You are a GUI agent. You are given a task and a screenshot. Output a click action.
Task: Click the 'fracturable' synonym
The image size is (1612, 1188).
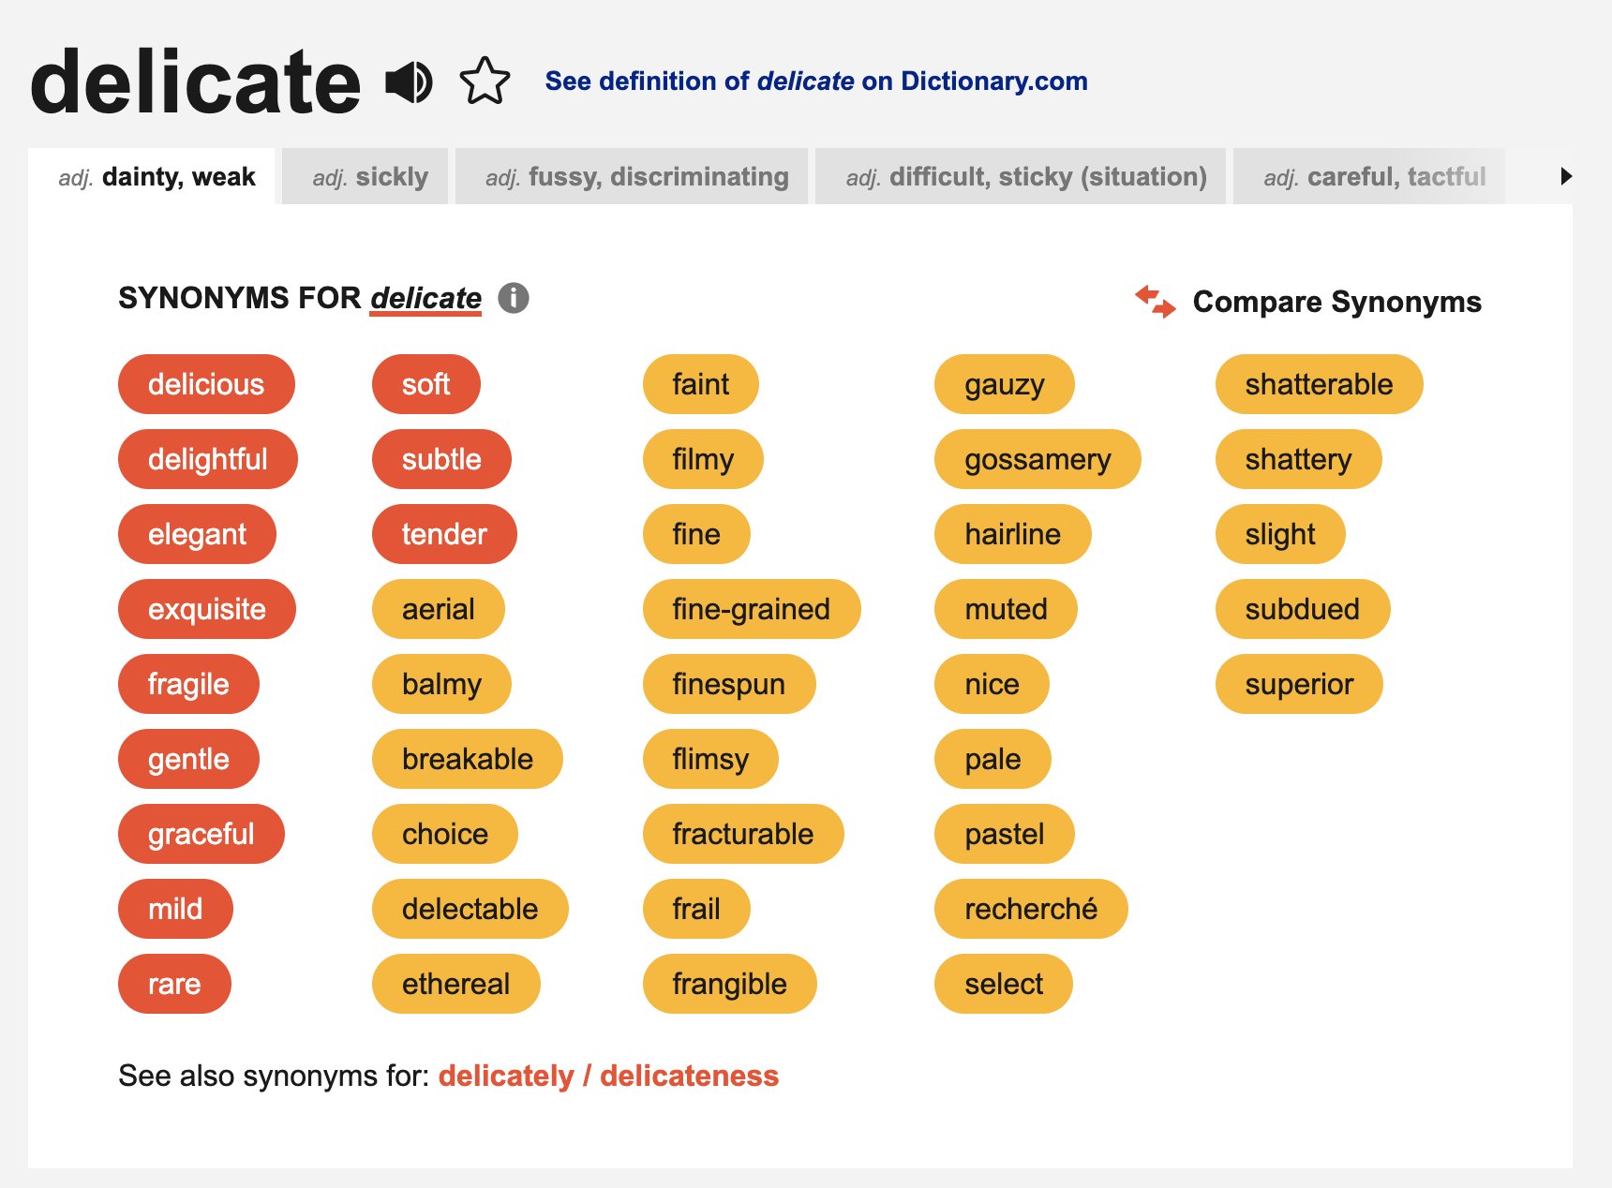coord(743,834)
